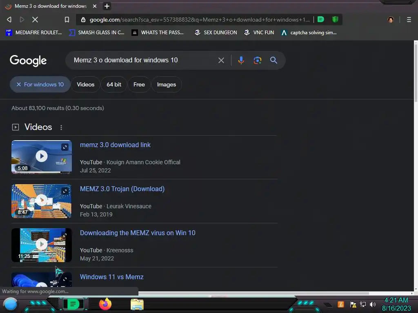The image size is (418, 313).
Task: Open the volume speaker tray icon
Action: (372, 304)
